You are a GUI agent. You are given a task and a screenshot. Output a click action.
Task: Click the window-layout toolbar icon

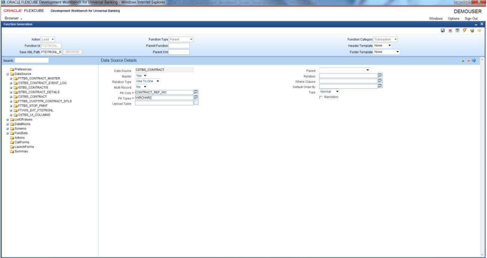(457, 31)
